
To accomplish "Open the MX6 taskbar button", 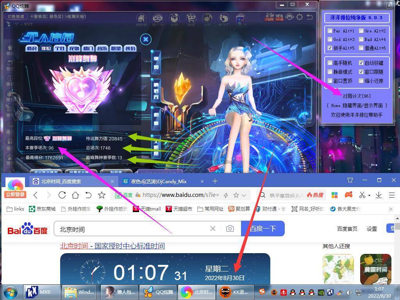I will pos(42,292).
